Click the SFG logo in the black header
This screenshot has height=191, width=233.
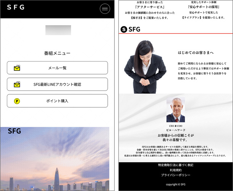[16, 7]
